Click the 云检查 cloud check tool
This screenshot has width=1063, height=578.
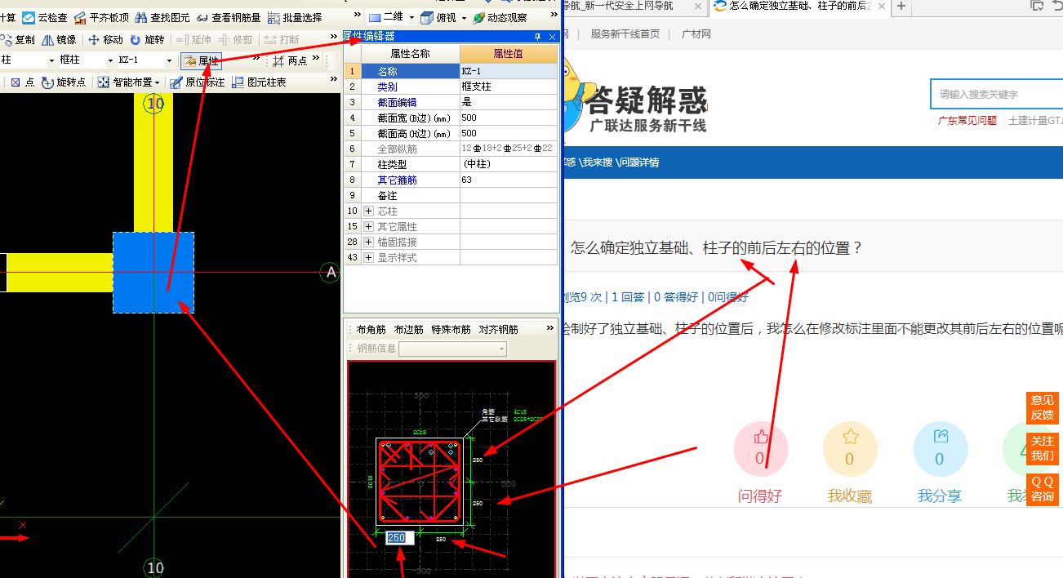coord(44,17)
